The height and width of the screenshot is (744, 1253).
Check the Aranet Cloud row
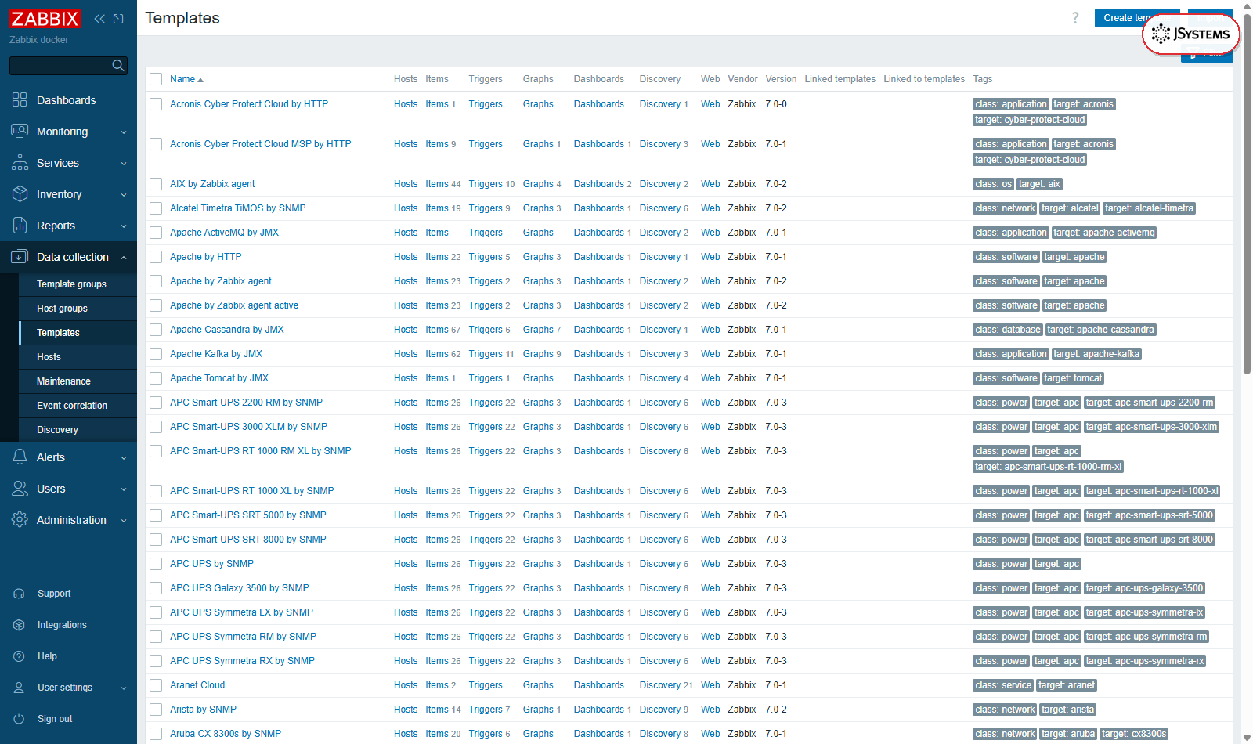click(x=156, y=685)
